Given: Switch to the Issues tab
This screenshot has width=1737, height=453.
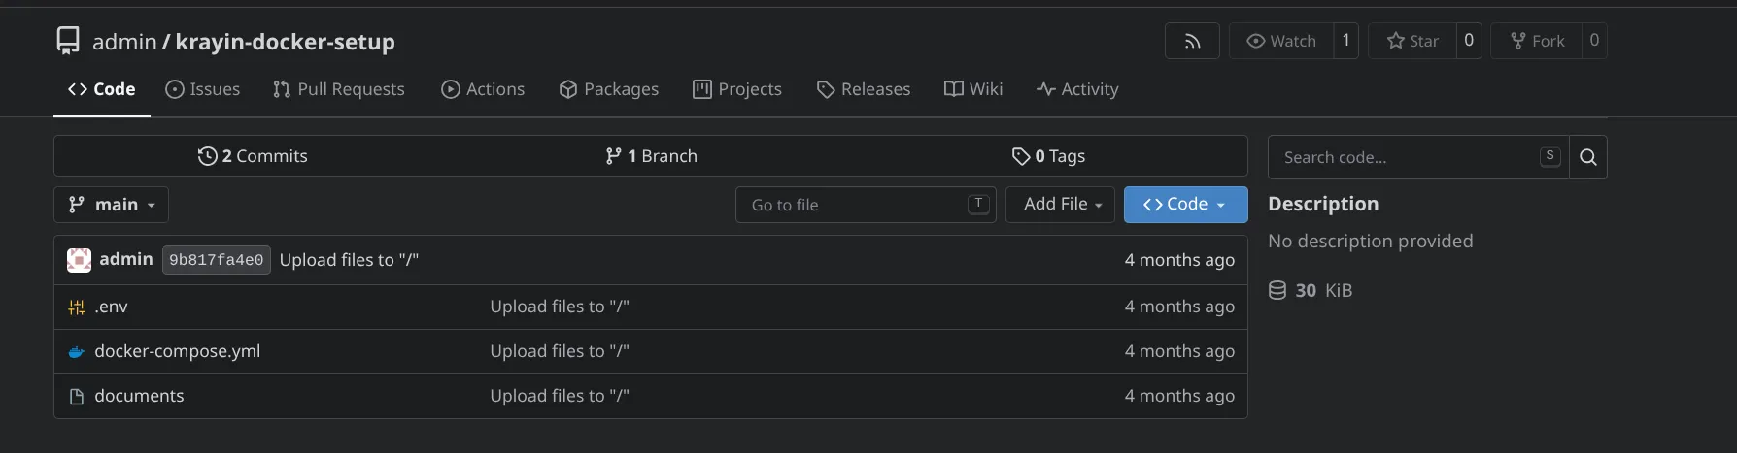Looking at the screenshot, I should (x=203, y=89).
